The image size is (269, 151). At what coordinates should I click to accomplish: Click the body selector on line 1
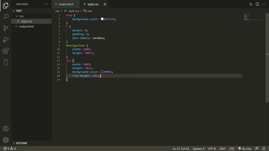tap(69, 15)
